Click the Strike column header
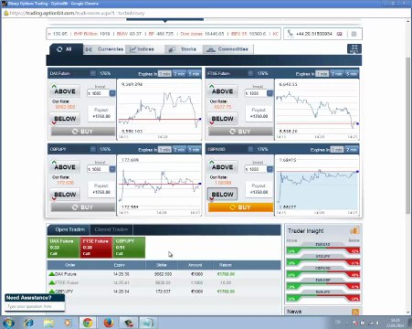The width and height of the screenshot is (412, 329). tap(162, 265)
